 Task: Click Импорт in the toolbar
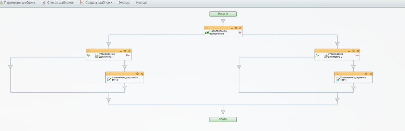click(x=142, y=3)
